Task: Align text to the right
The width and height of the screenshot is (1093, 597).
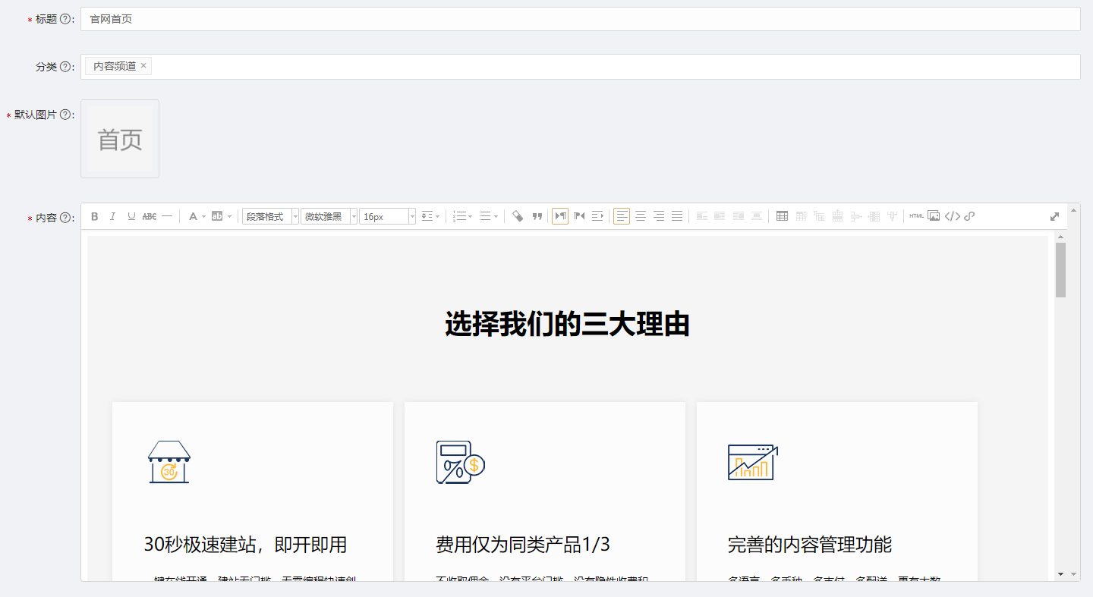Action: point(659,216)
